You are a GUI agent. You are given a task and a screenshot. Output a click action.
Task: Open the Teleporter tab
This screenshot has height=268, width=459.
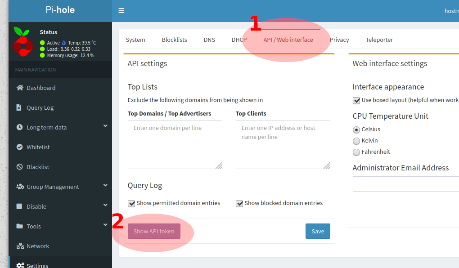[379, 40]
